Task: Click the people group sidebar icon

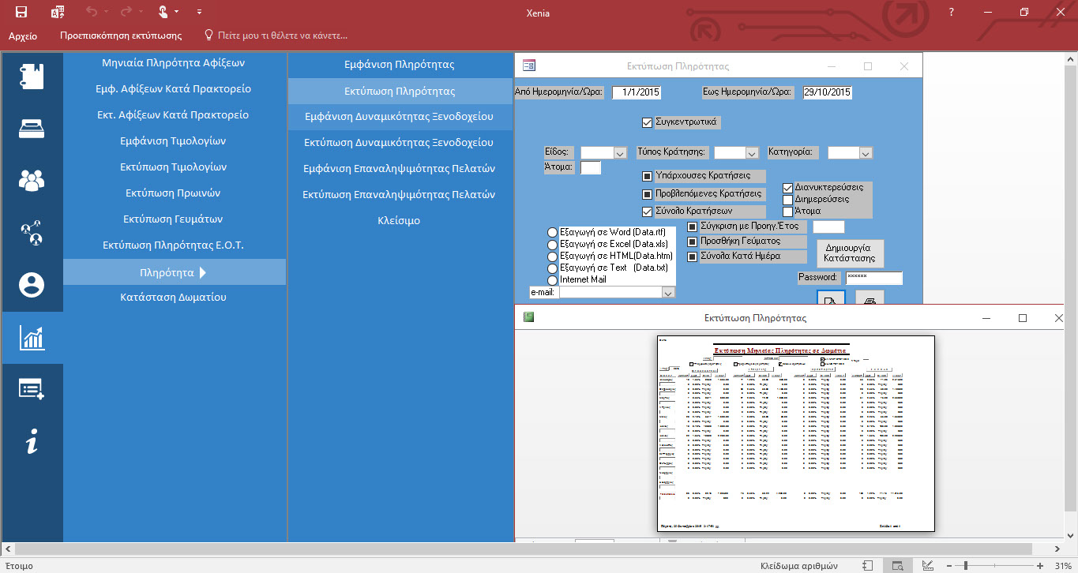Action: point(32,181)
